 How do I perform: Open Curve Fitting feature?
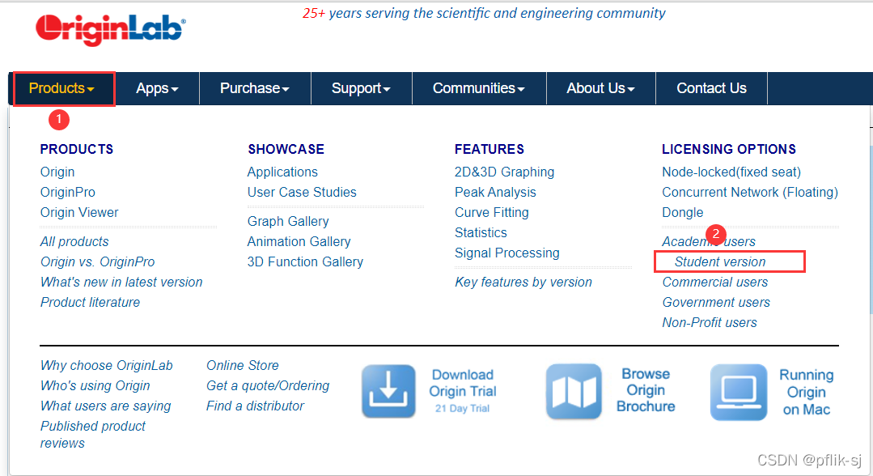click(492, 212)
